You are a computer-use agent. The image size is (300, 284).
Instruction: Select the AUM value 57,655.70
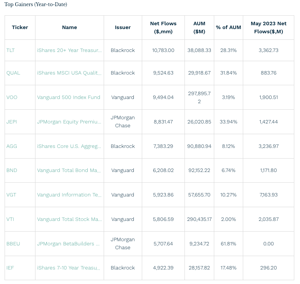[199, 195]
